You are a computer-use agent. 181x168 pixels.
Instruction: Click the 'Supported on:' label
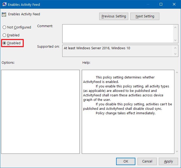coord(48,47)
